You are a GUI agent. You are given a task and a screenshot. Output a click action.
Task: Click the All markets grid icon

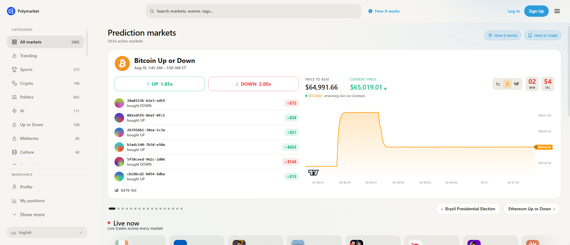pos(14,42)
